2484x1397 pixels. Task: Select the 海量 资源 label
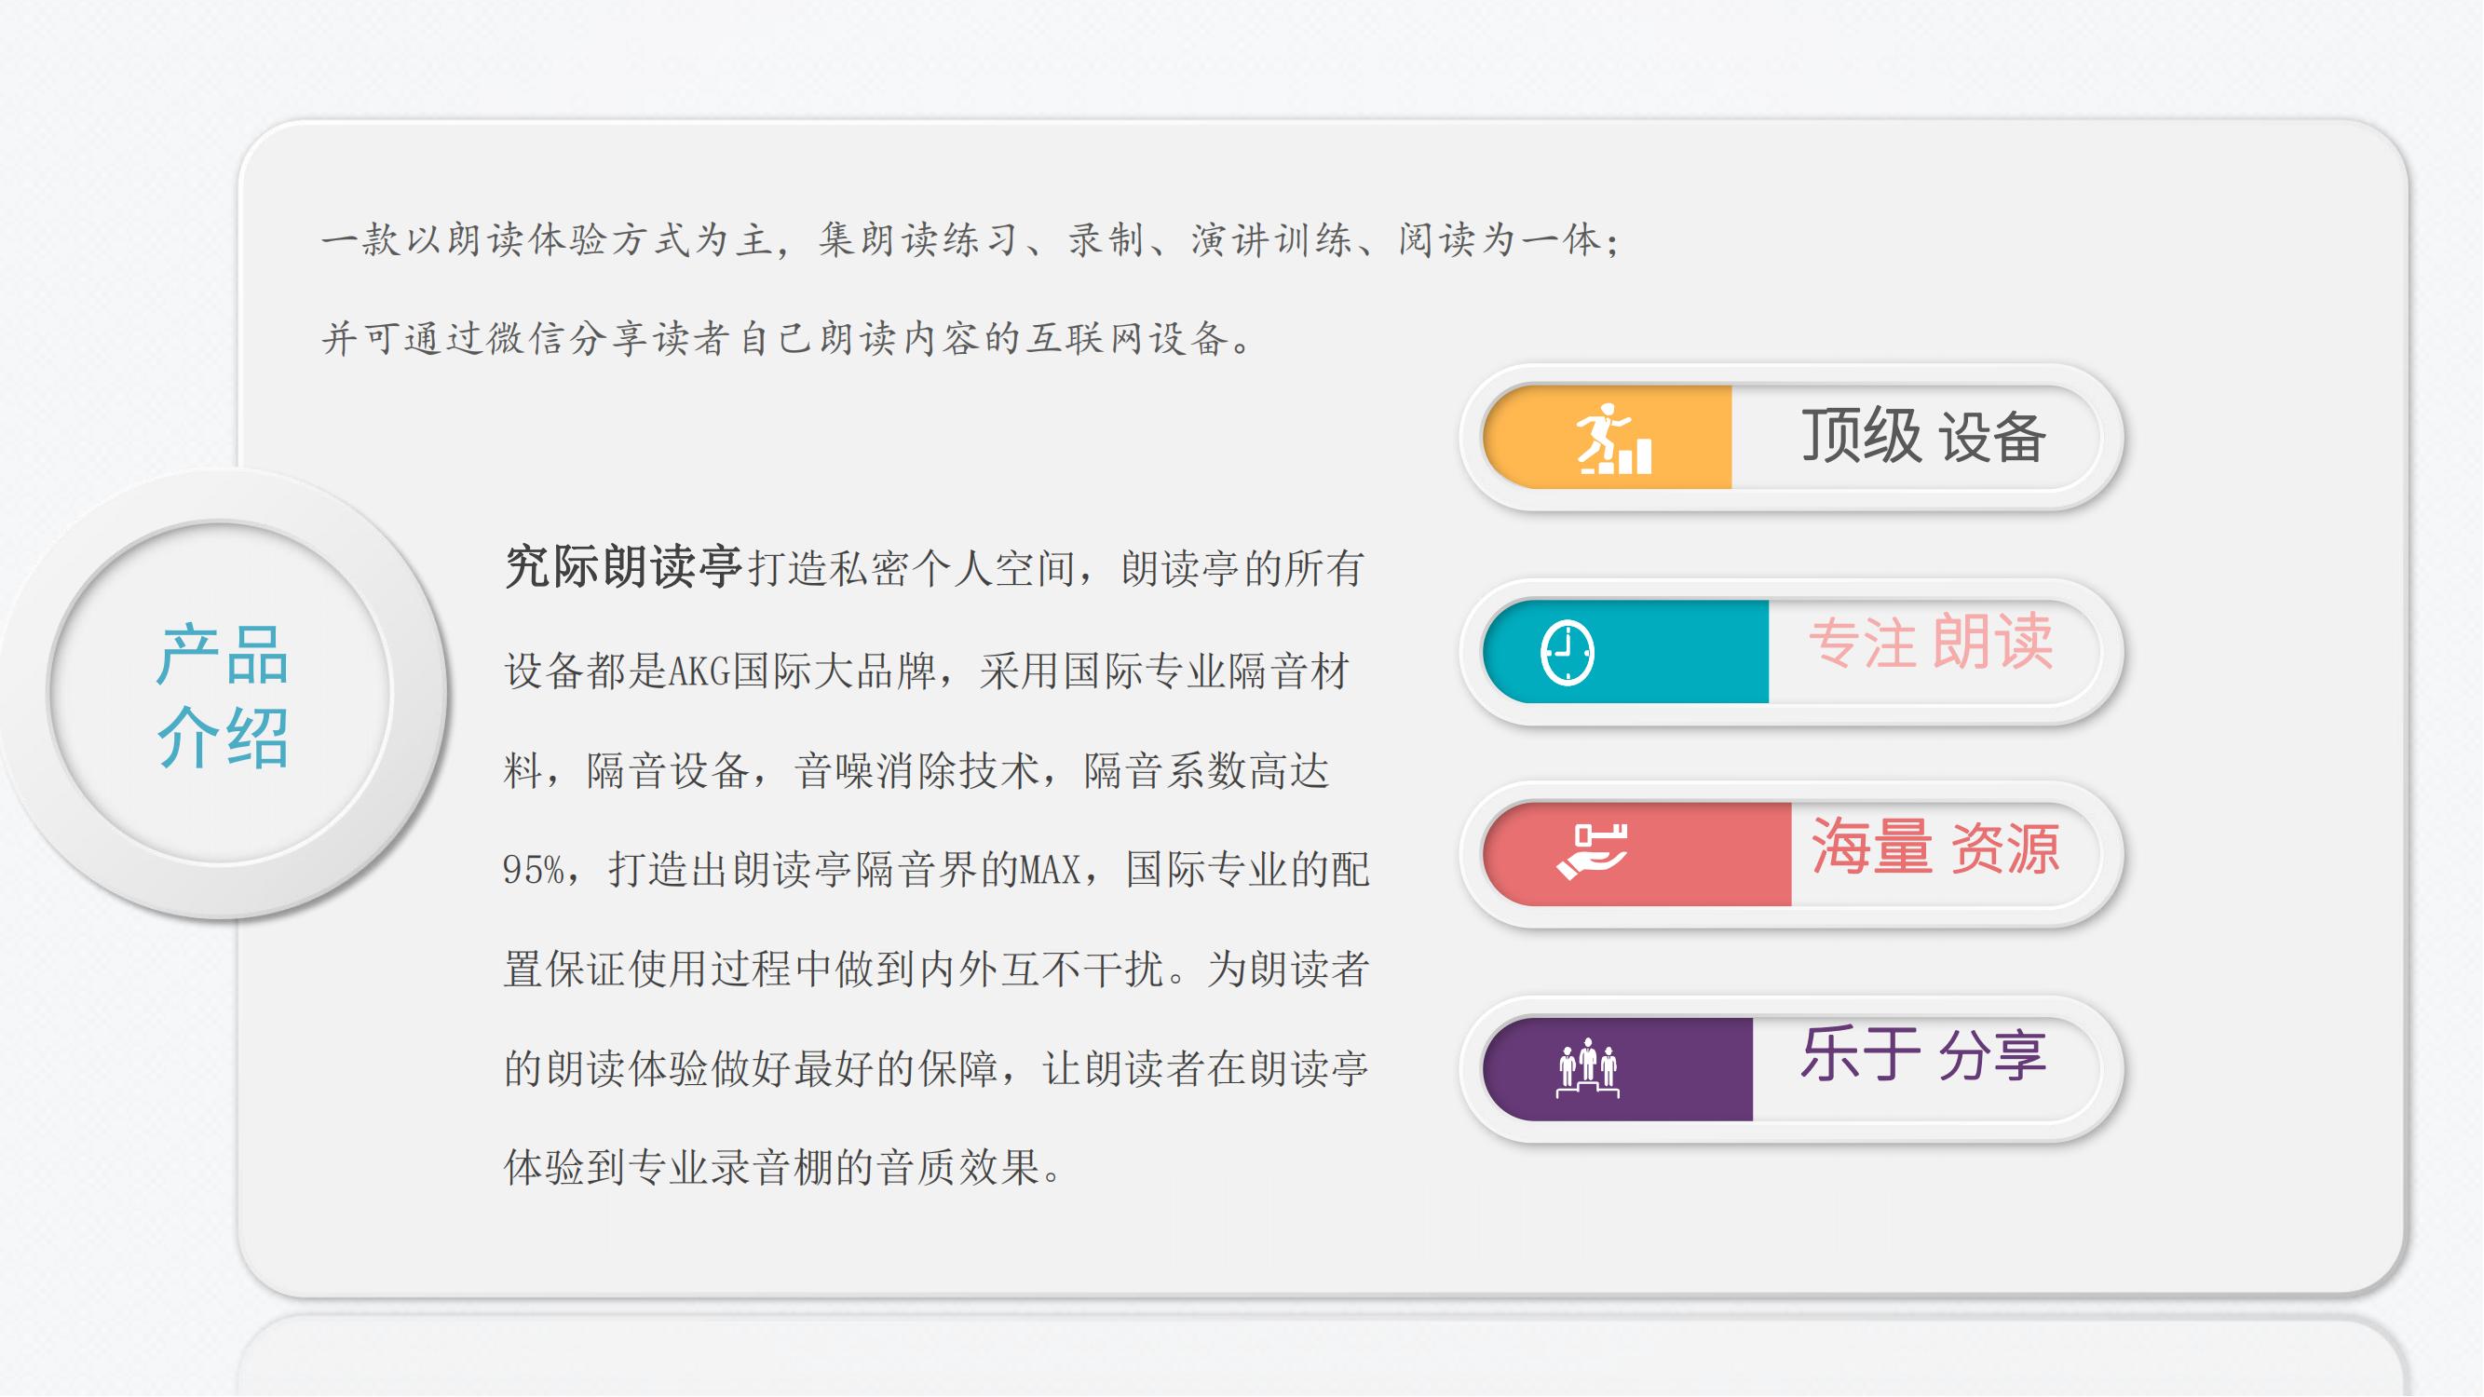1935,847
